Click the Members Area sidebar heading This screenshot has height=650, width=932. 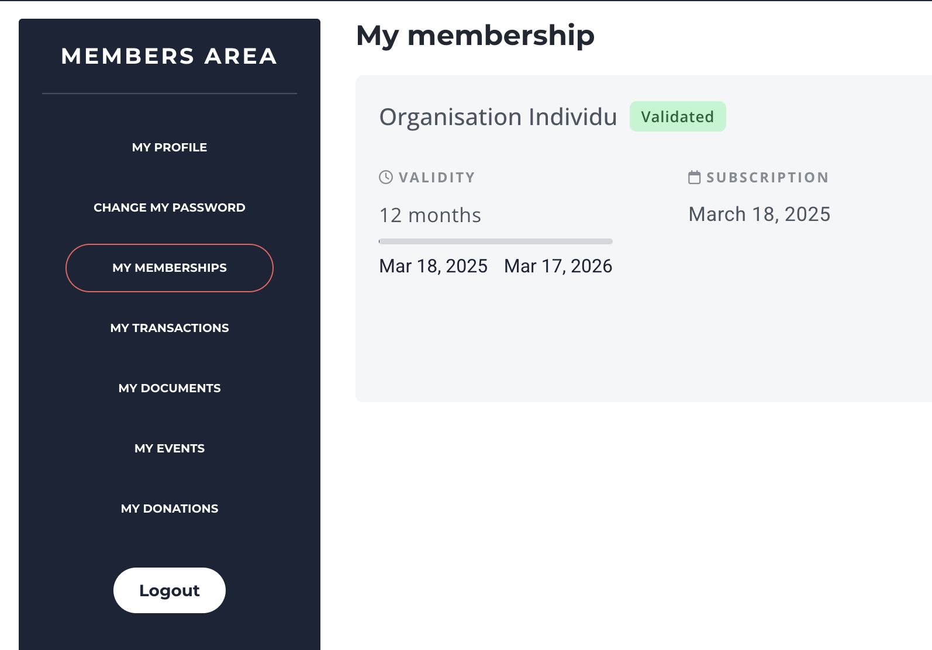click(170, 56)
